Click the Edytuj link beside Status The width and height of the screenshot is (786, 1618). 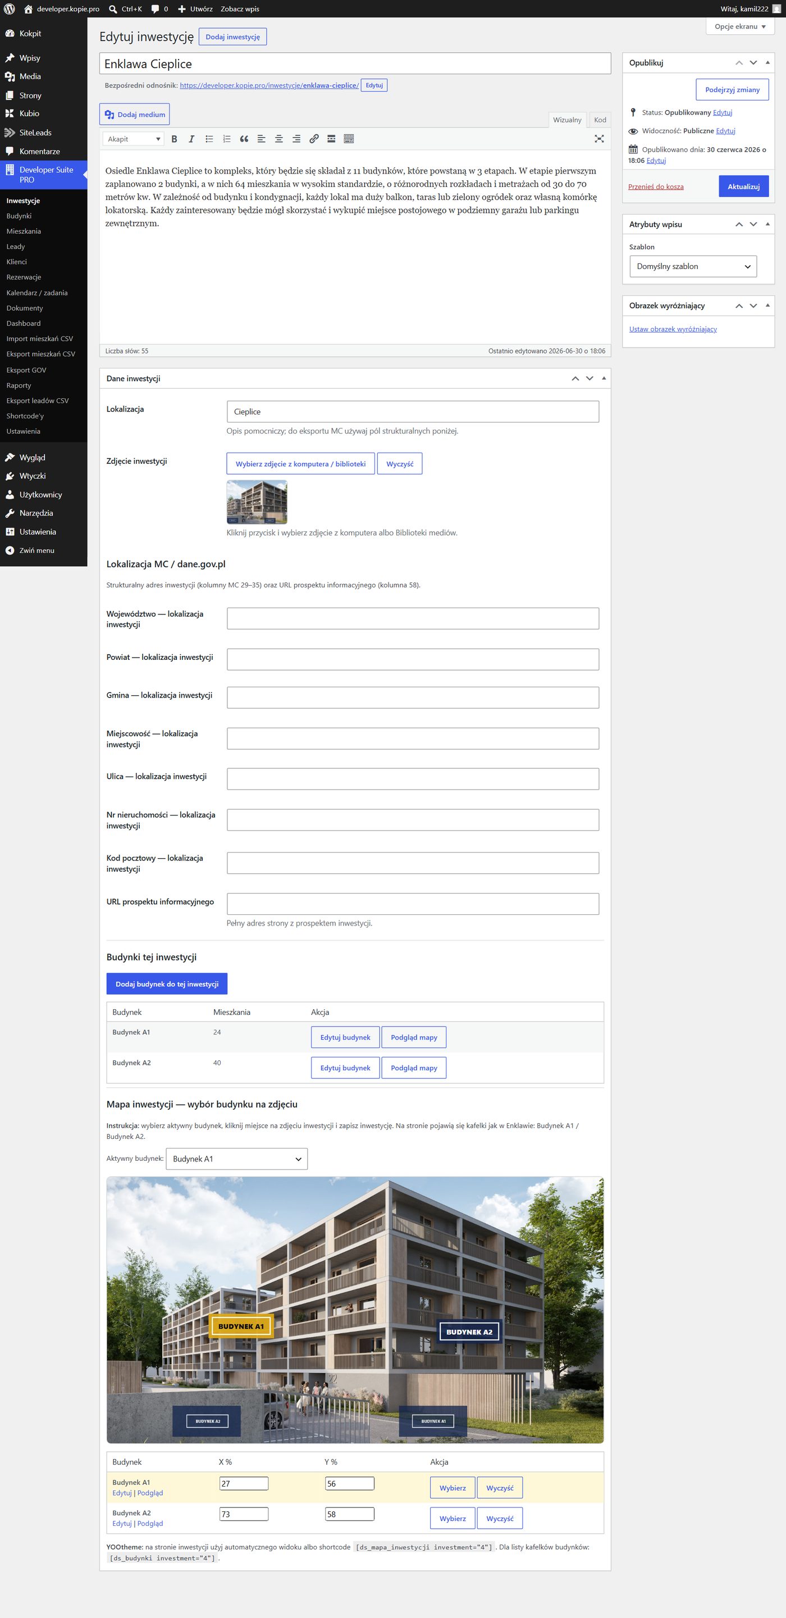pyautogui.click(x=722, y=112)
